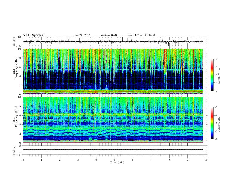Click the ch.2 spectrogram panel
Screen dimensions: 232x179
tap(113, 120)
